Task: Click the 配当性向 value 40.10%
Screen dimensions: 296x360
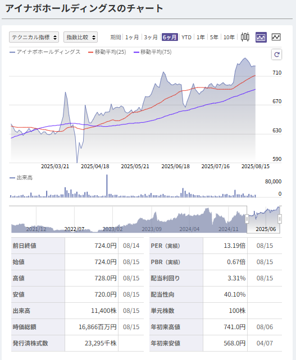Action: click(x=235, y=294)
